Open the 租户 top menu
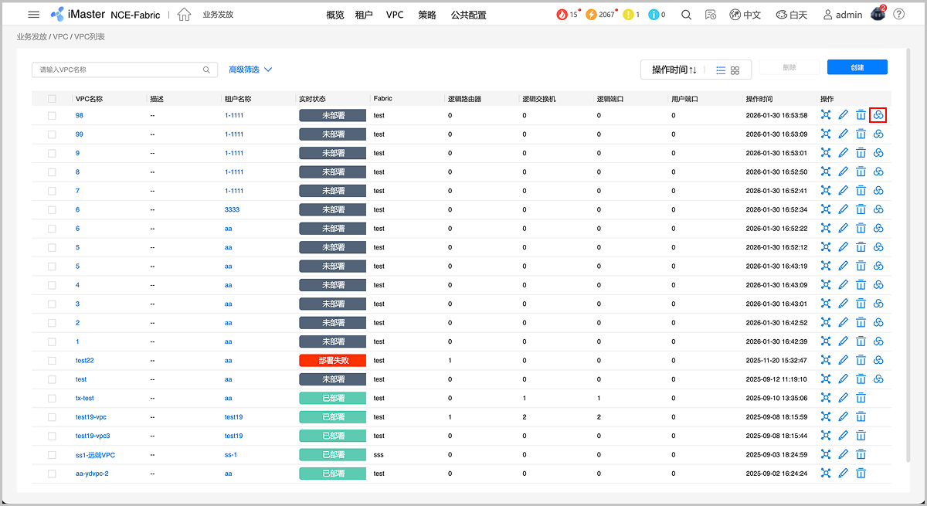Image resolution: width=927 pixels, height=506 pixels. [364, 15]
